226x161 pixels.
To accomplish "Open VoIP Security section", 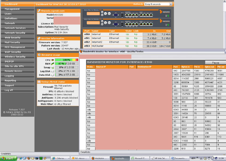I will (x=18, y=52).
